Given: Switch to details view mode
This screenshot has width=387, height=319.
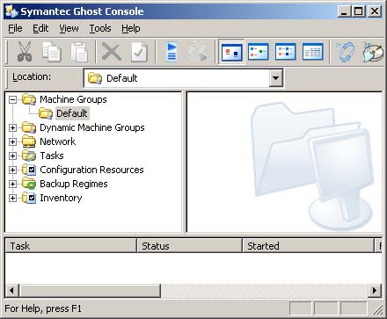Looking at the screenshot, I should tap(312, 52).
